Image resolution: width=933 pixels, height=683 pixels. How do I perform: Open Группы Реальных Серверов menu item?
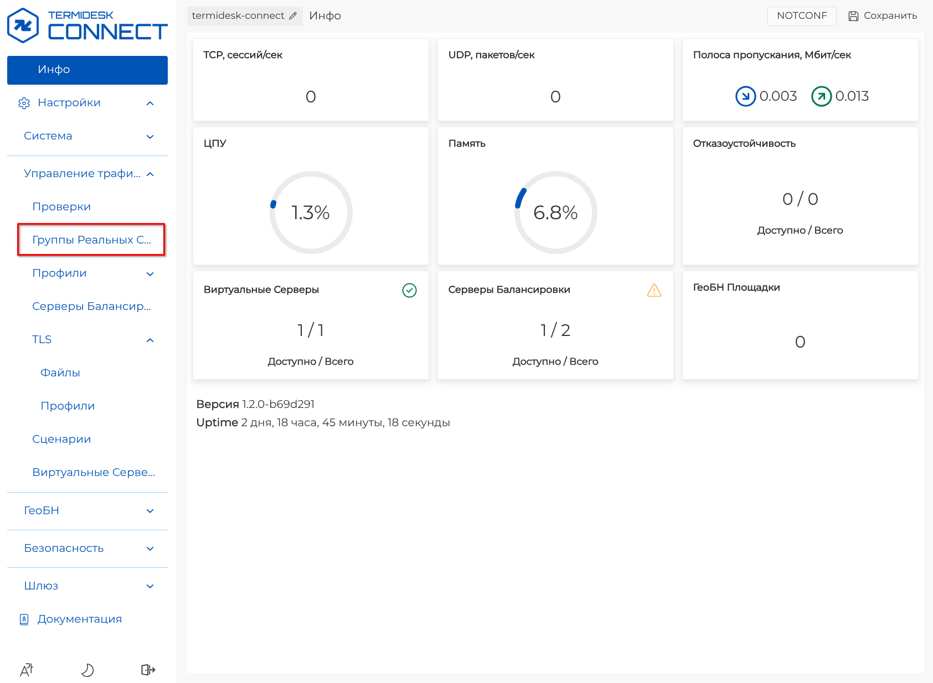tap(91, 240)
